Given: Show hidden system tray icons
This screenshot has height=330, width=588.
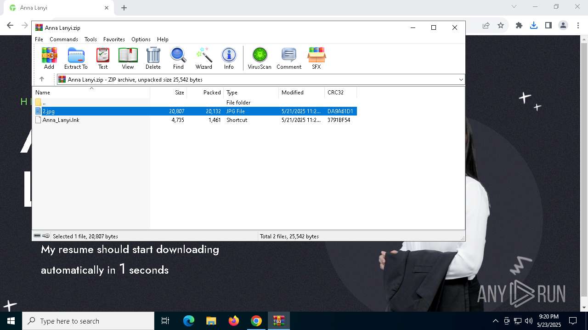Looking at the screenshot, I should (x=495, y=321).
